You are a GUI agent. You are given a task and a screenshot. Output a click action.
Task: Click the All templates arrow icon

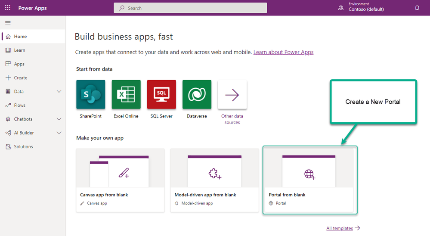pyautogui.click(x=357, y=228)
